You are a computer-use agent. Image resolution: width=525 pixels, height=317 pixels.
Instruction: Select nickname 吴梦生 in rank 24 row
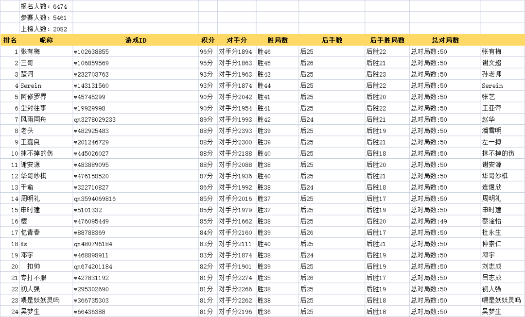tap(29, 312)
